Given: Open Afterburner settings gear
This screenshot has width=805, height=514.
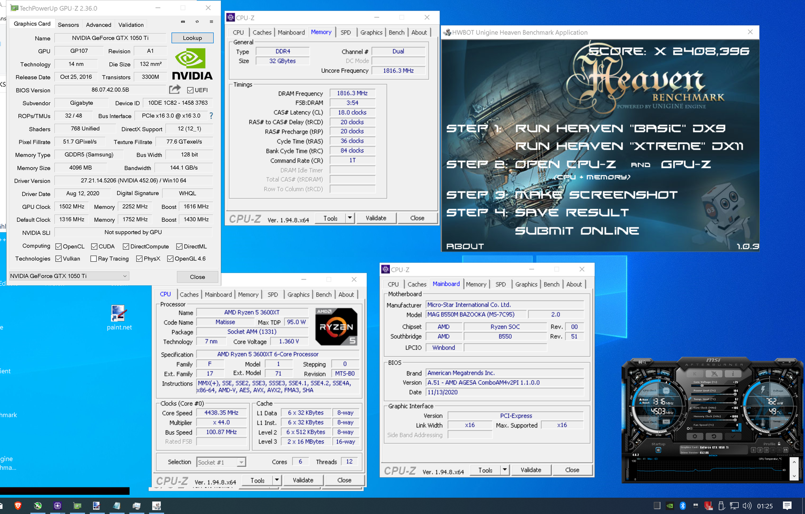Looking at the screenshot, I should (x=695, y=436).
